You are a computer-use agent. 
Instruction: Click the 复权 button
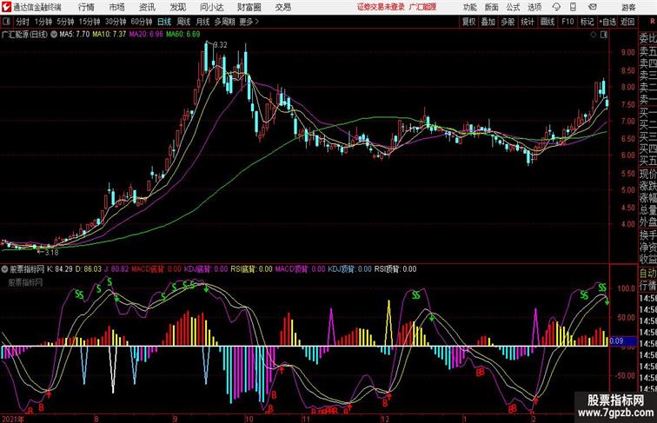[x=469, y=22]
